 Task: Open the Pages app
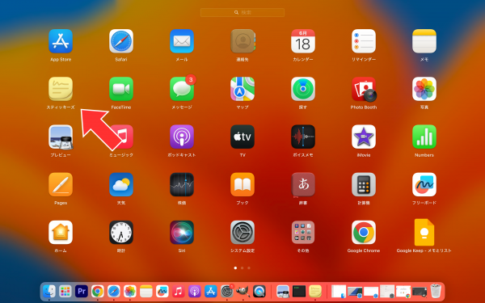pos(61,184)
